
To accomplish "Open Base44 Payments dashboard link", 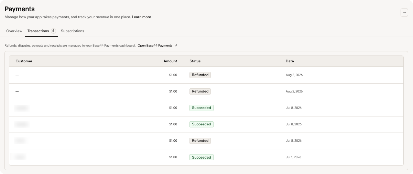I will (x=155, y=46).
